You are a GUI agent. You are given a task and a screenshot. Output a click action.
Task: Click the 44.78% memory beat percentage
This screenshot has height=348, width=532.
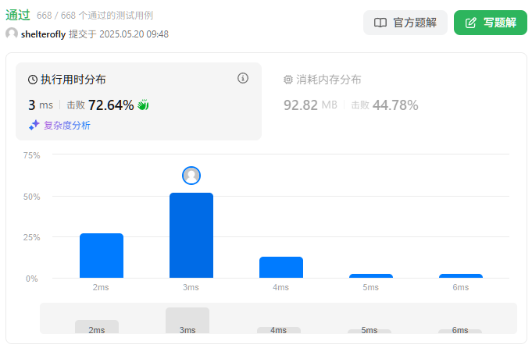(x=395, y=105)
